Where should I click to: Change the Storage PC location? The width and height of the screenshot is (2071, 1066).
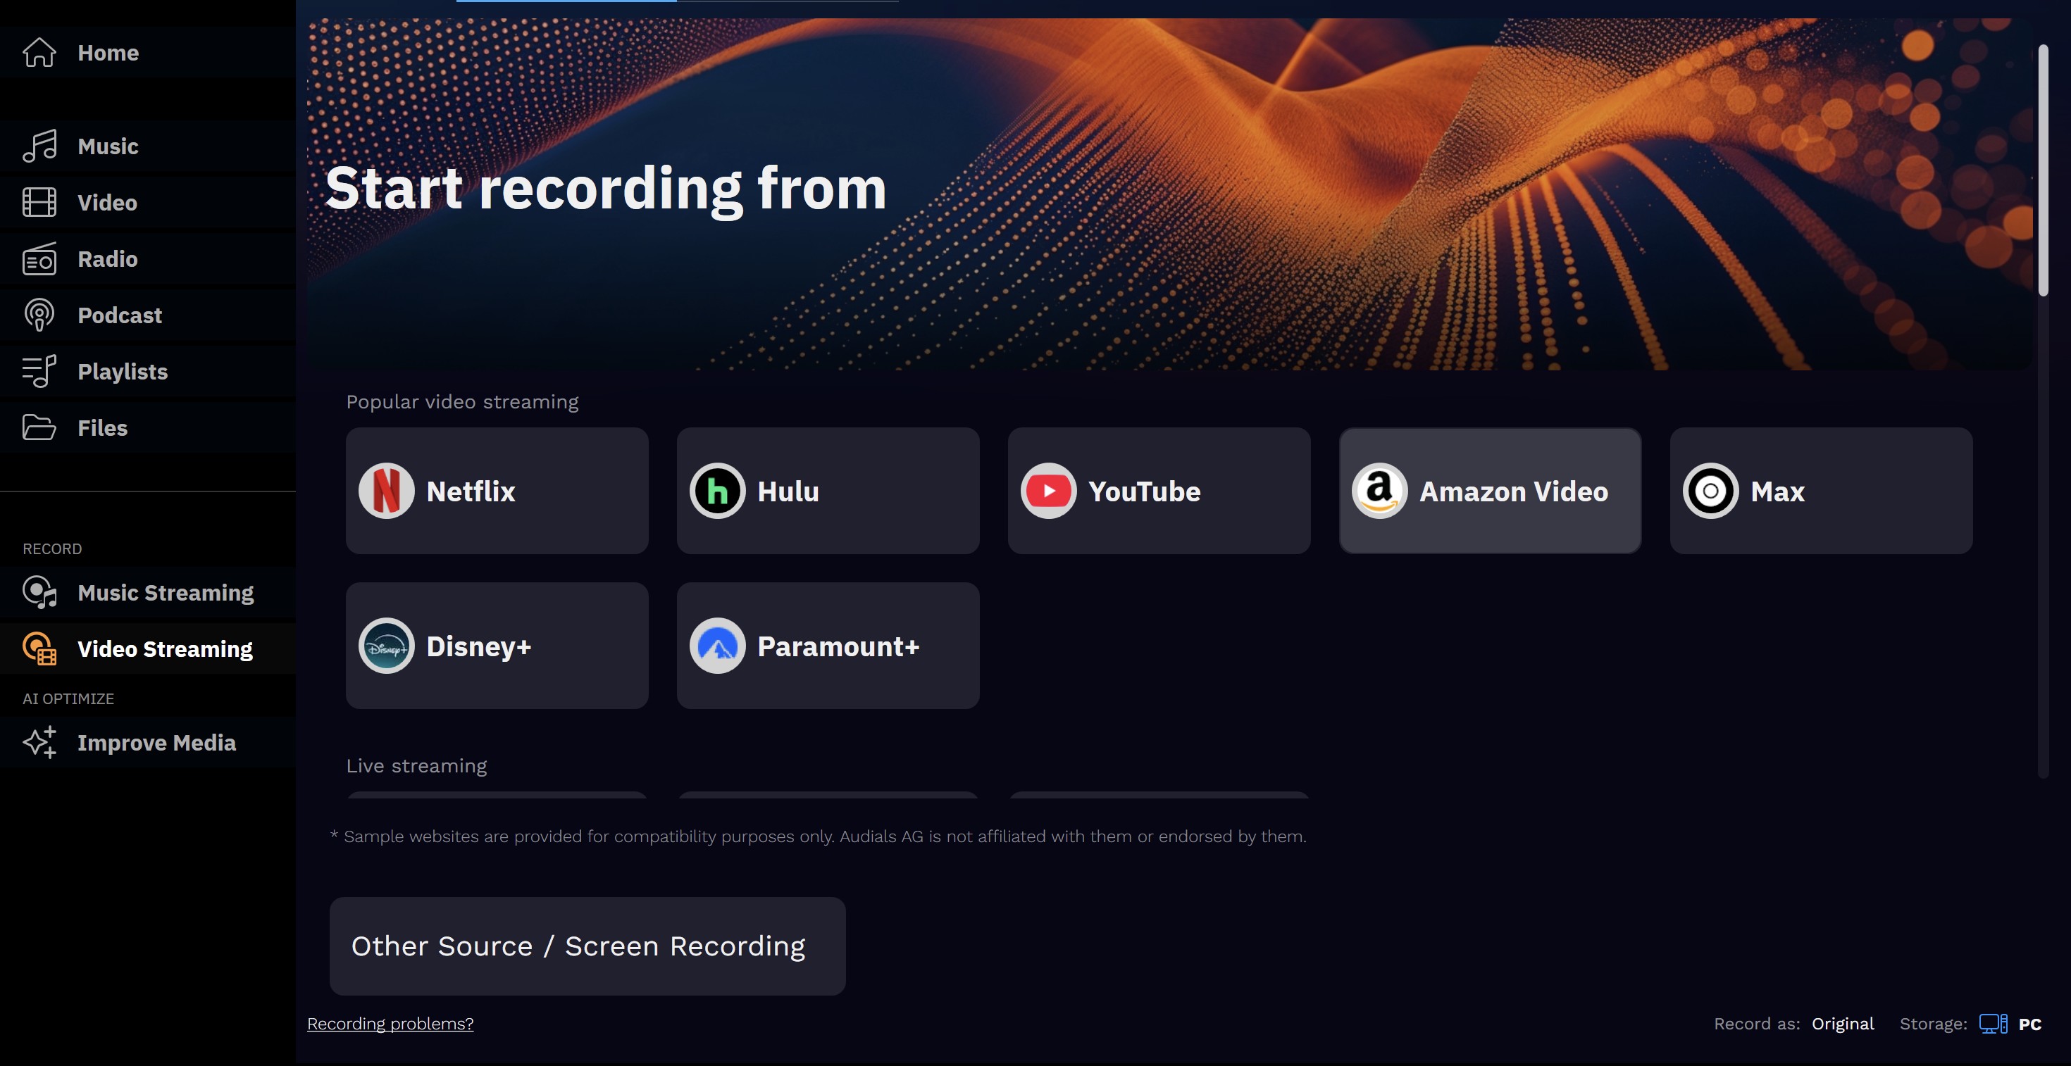click(x=2010, y=1024)
